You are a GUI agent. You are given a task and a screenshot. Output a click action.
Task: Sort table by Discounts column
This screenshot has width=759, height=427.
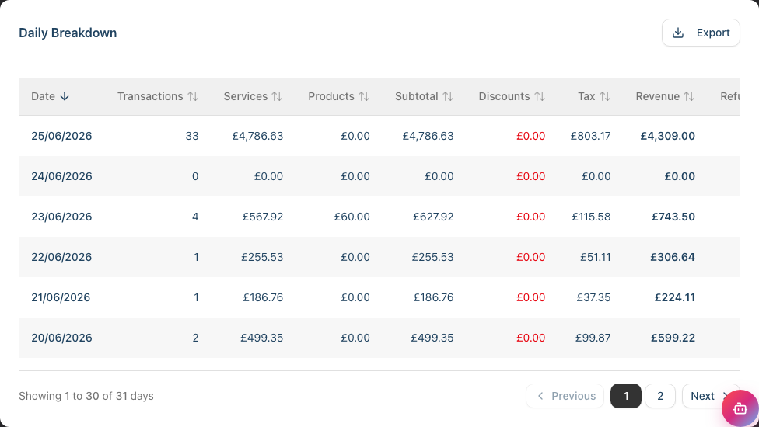540,96
